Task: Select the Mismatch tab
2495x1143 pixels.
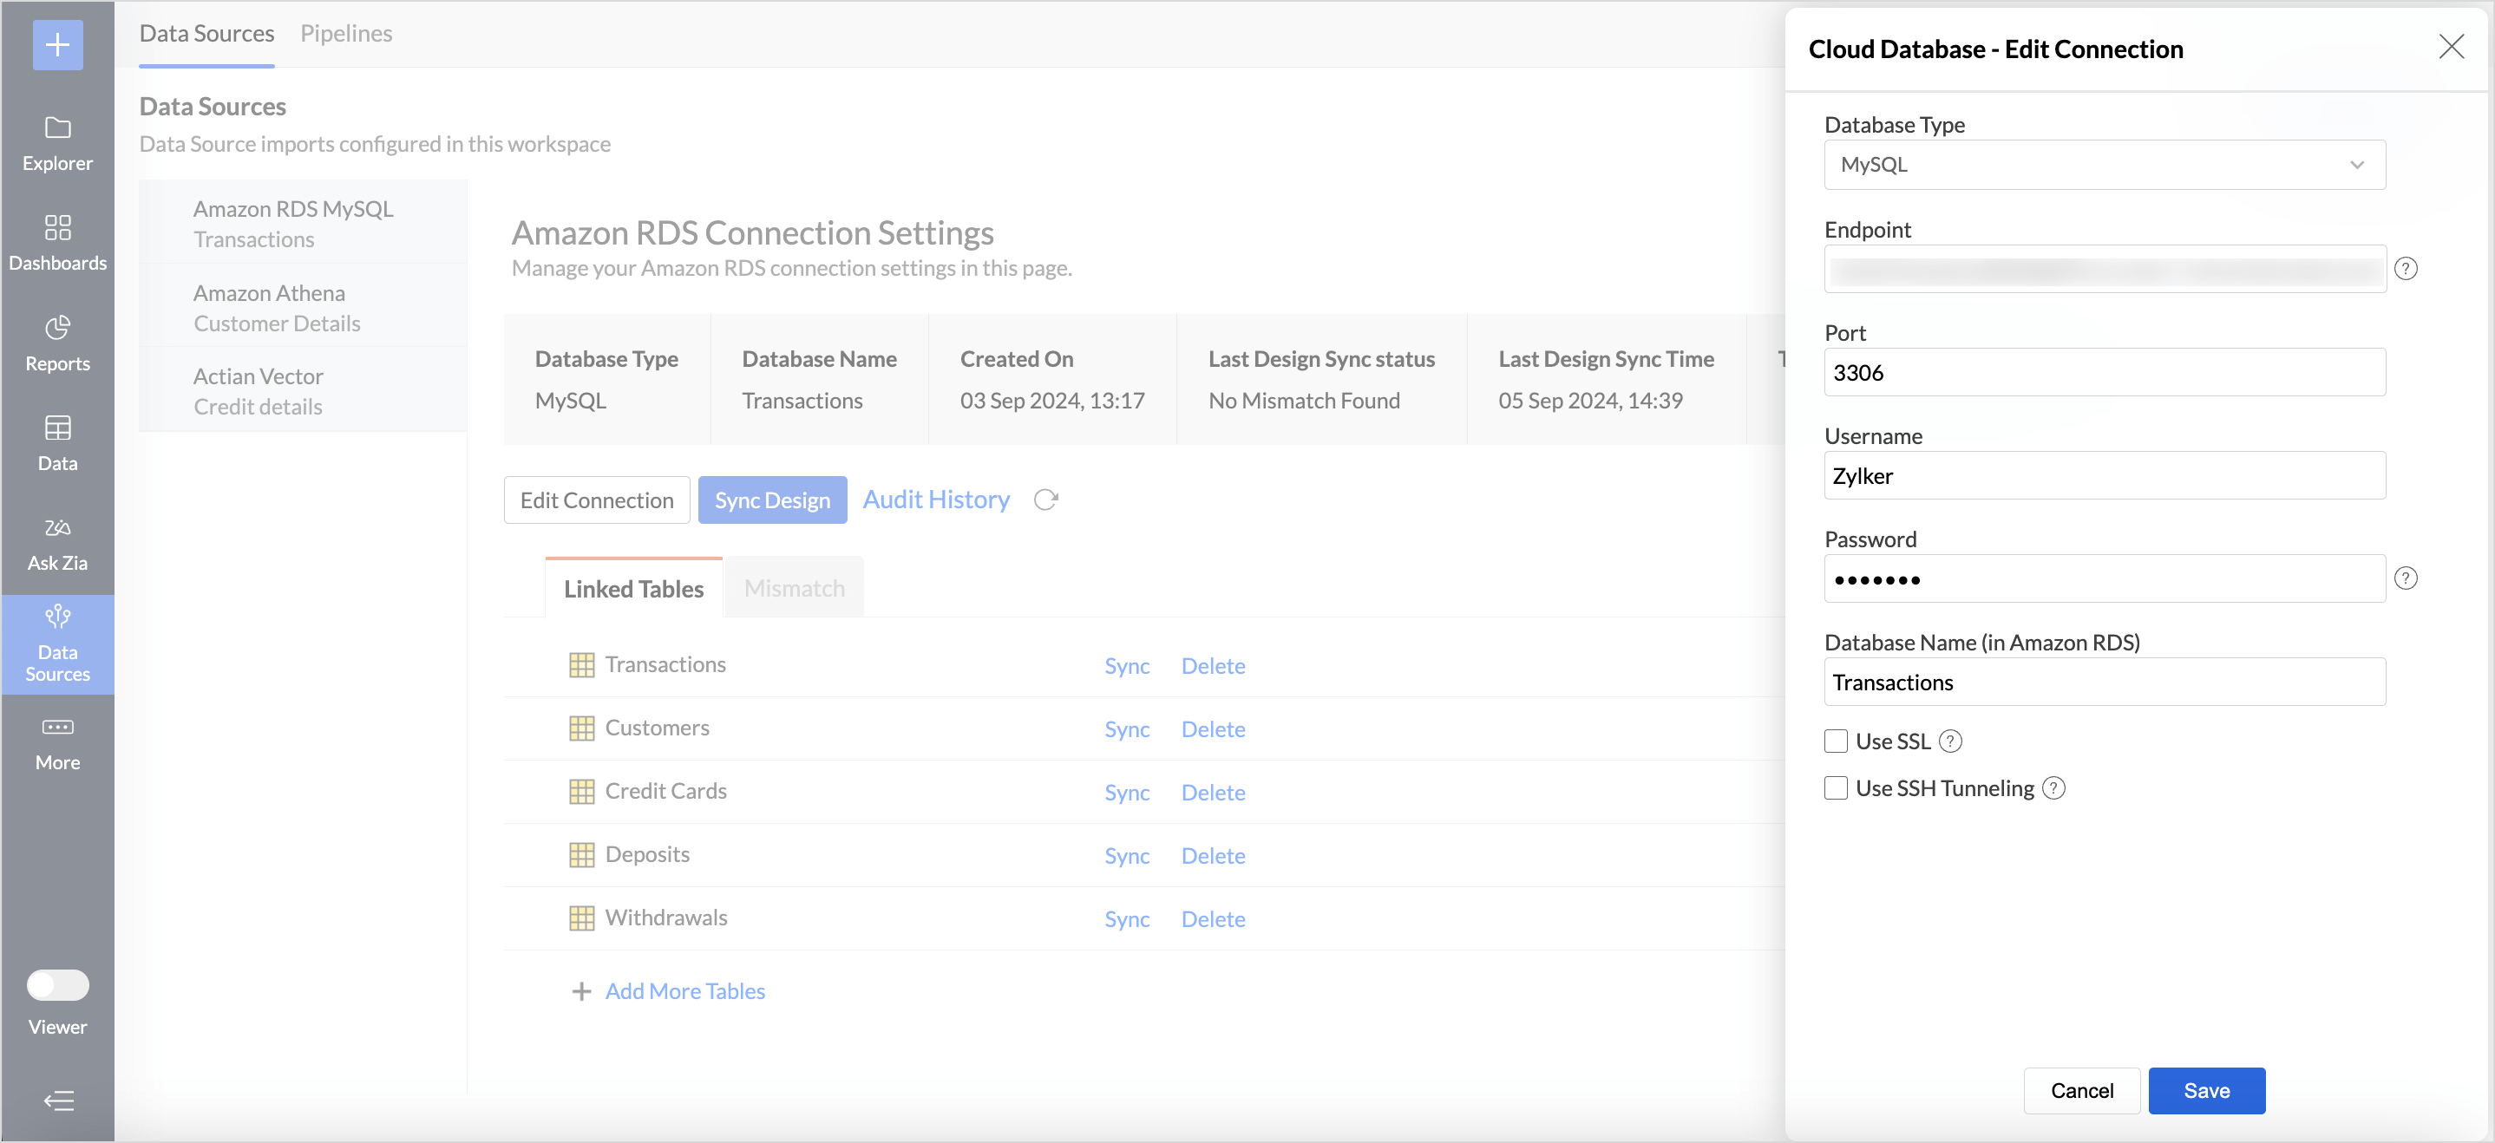Action: click(x=794, y=587)
